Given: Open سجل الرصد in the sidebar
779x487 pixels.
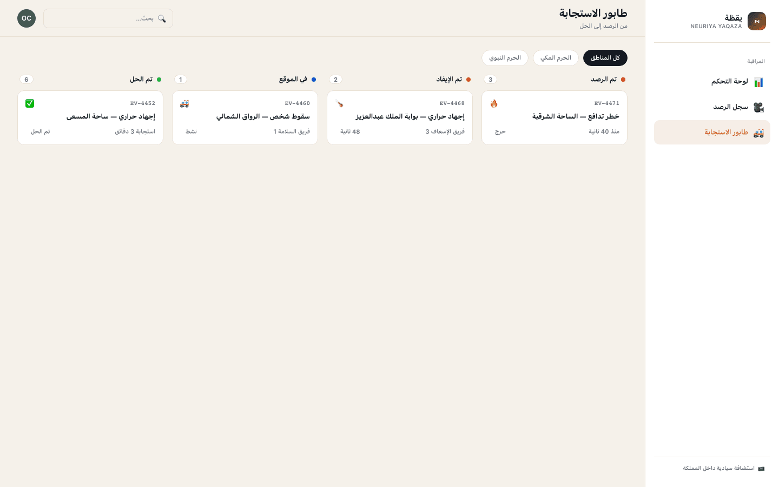Looking at the screenshot, I should click(712, 107).
